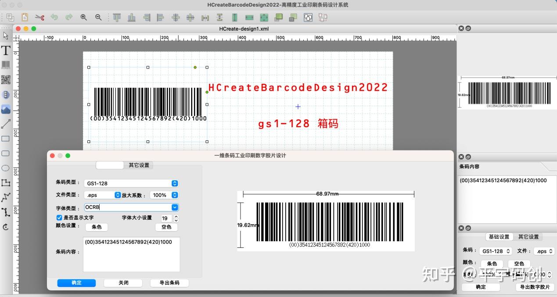This screenshot has height=297, width=557.
Task: Open the GS1-128 条码类型 dropdown
Action: pyautogui.click(x=174, y=183)
